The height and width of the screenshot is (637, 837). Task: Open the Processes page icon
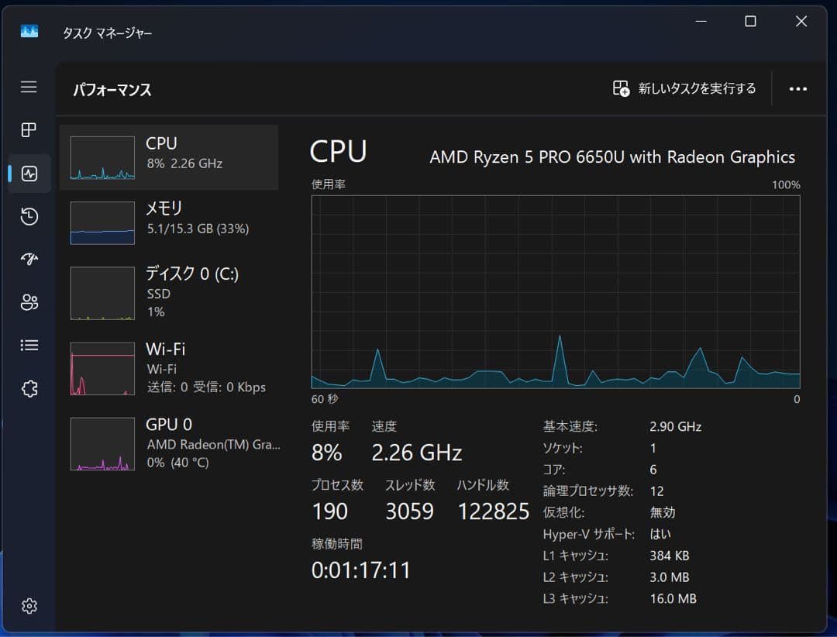pos(29,129)
